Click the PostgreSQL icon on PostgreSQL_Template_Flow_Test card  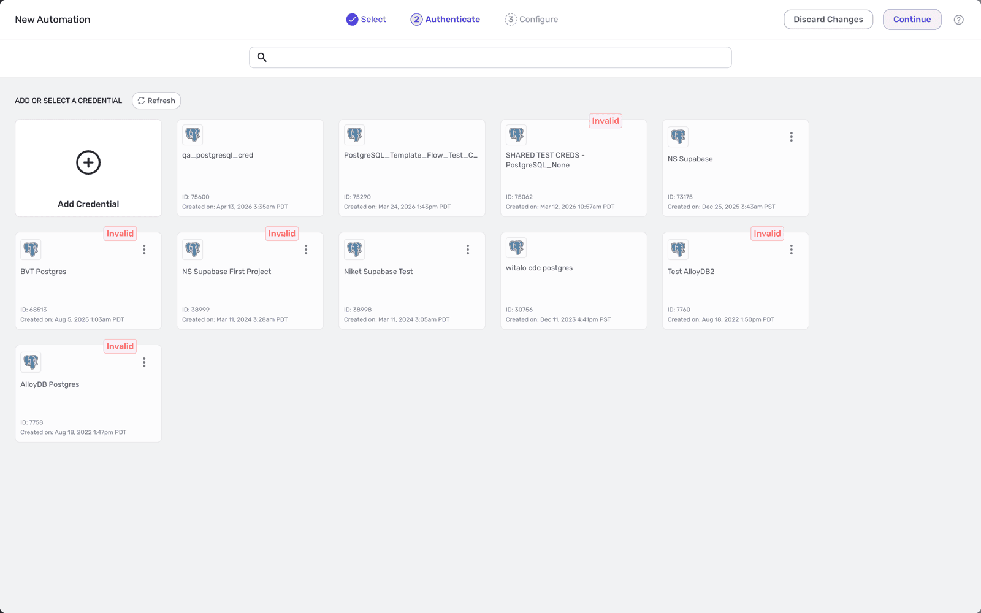pos(354,135)
